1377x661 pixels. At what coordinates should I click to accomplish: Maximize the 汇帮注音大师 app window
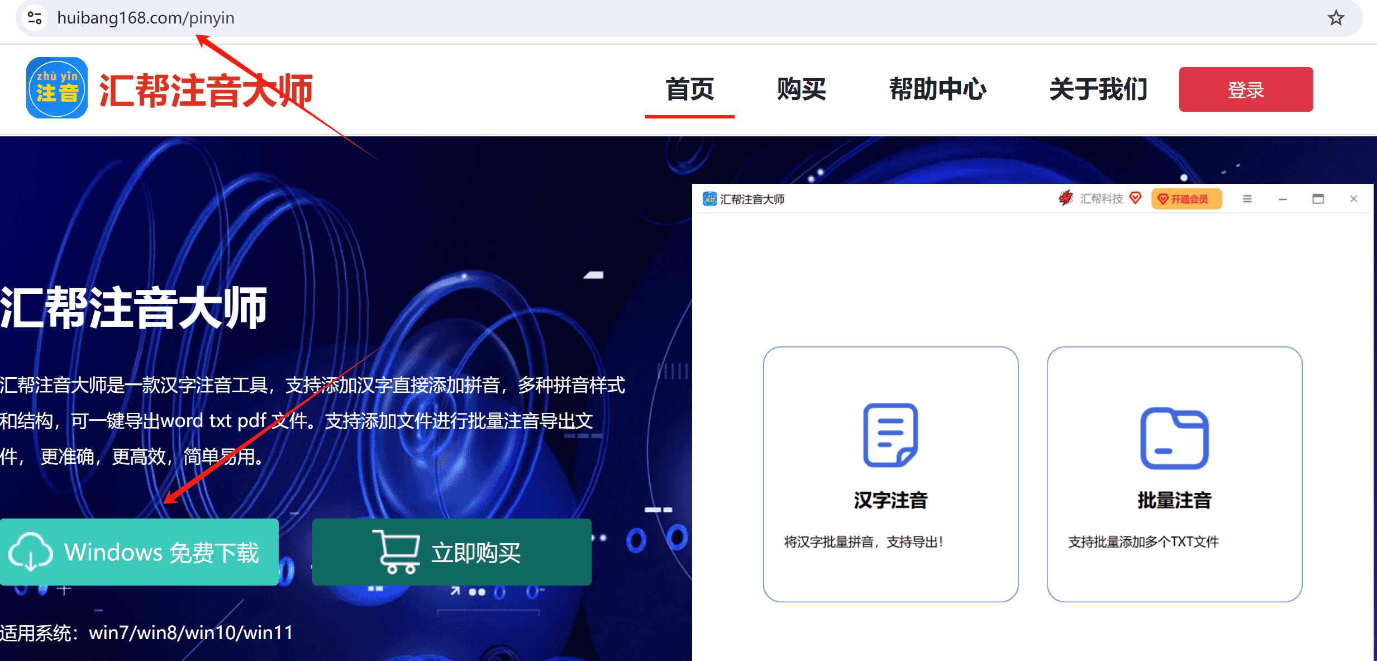(x=1318, y=199)
